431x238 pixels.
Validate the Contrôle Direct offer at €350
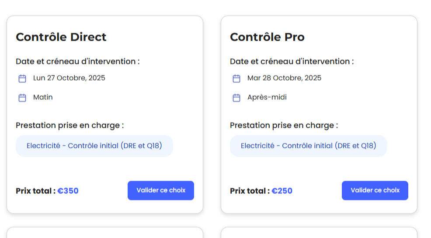point(161,190)
